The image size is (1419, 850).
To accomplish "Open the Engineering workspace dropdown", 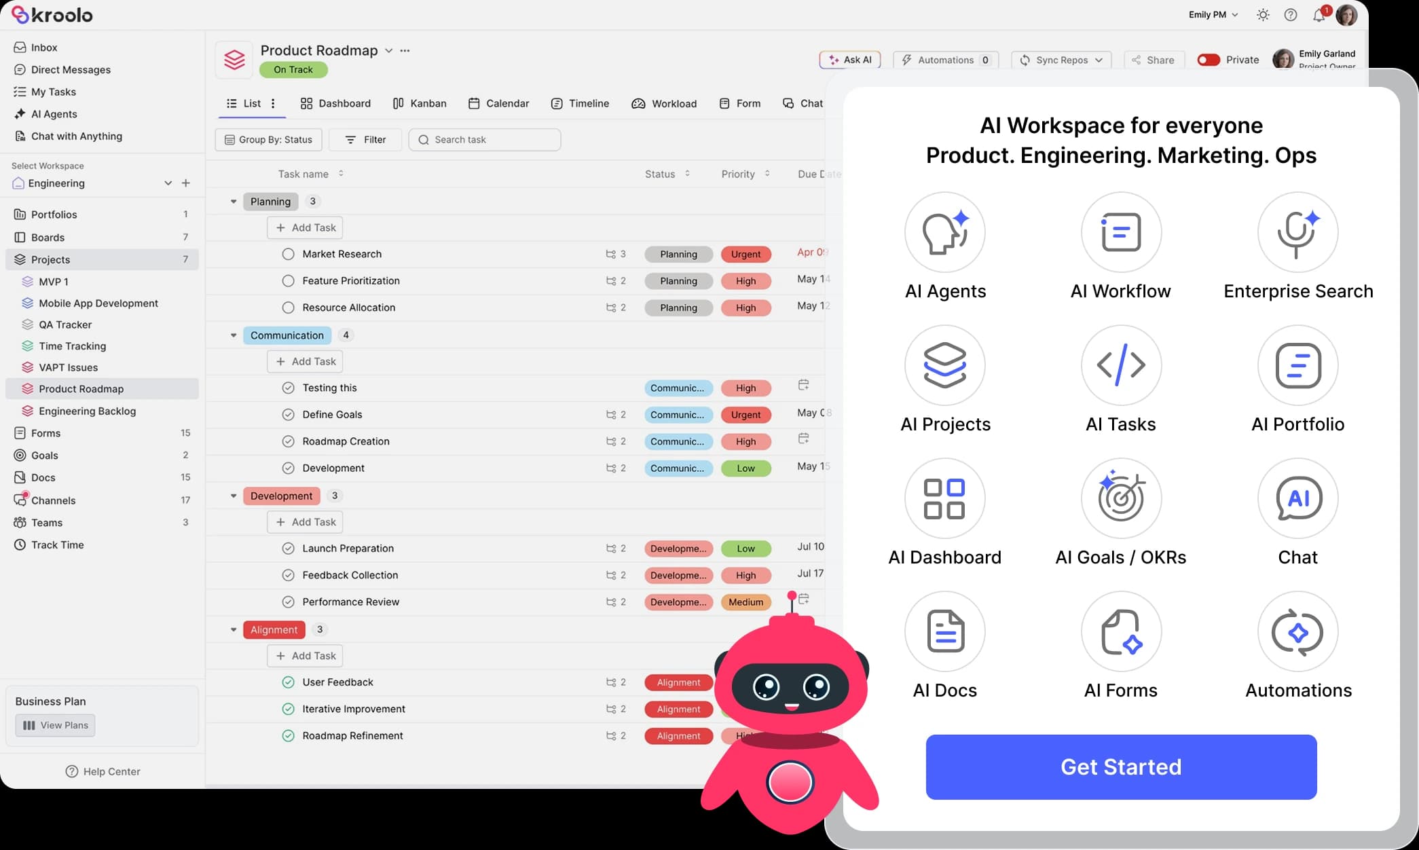I will click(x=168, y=183).
